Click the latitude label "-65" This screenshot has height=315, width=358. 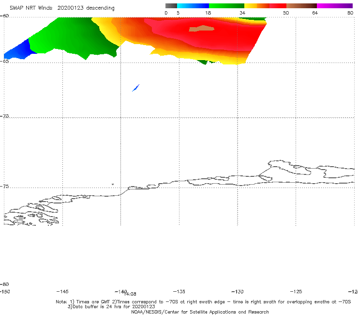(x=4, y=62)
